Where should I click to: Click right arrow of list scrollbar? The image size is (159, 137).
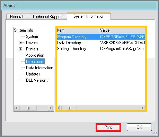[x=142, y=108]
